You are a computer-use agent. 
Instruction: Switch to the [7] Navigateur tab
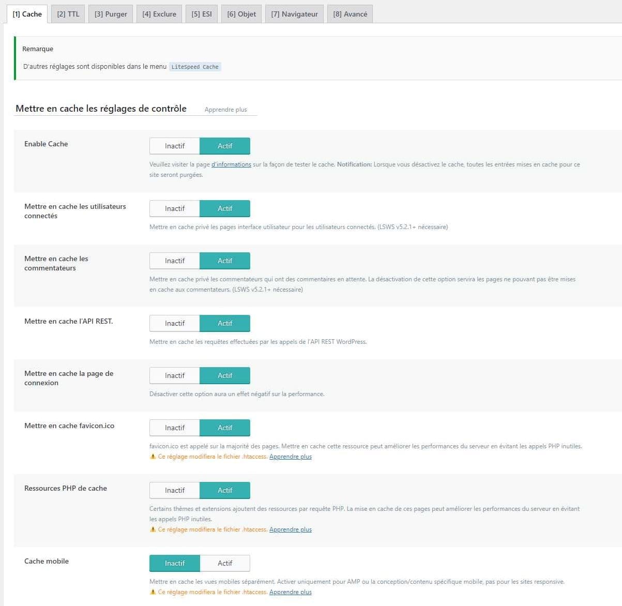tap(295, 14)
